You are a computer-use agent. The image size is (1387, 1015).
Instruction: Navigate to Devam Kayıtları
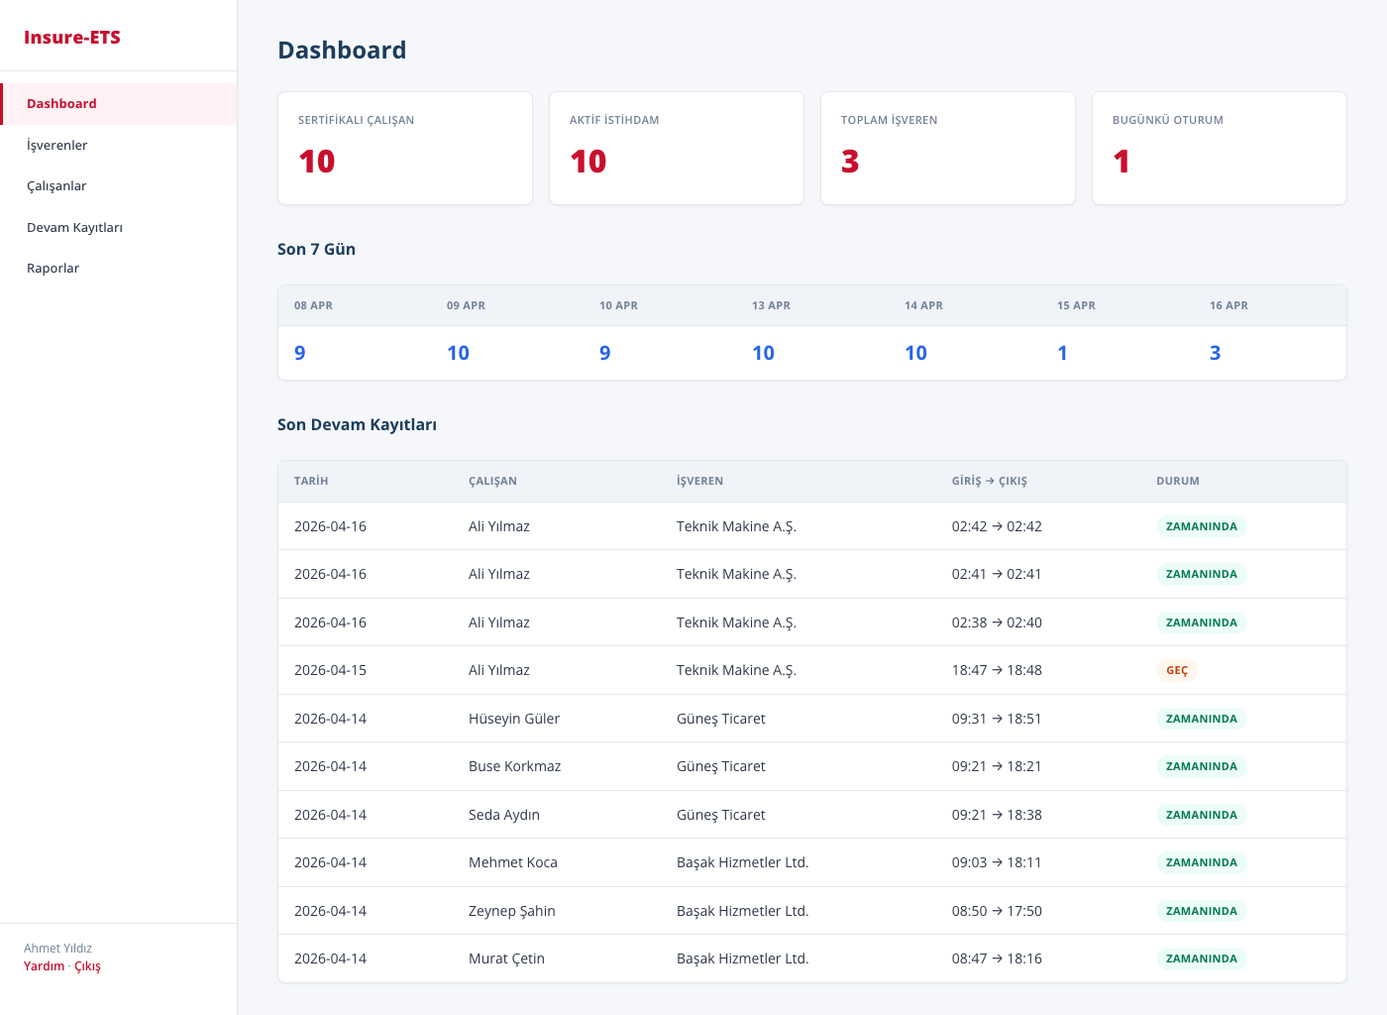(x=74, y=228)
